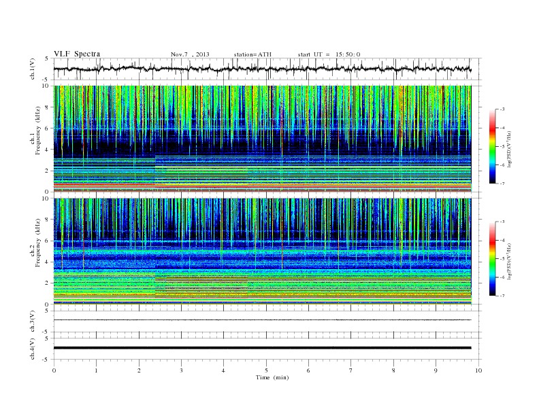Select the ch.1 "Frequency (kHz)" axis label
The width and height of the screenshot is (539, 416).
point(38,131)
